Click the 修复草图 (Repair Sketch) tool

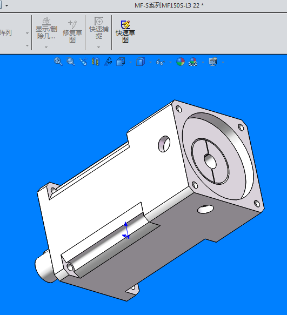click(x=72, y=32)
